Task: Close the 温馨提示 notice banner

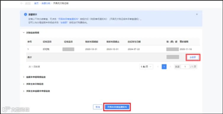Action: (x=197, y=14)
